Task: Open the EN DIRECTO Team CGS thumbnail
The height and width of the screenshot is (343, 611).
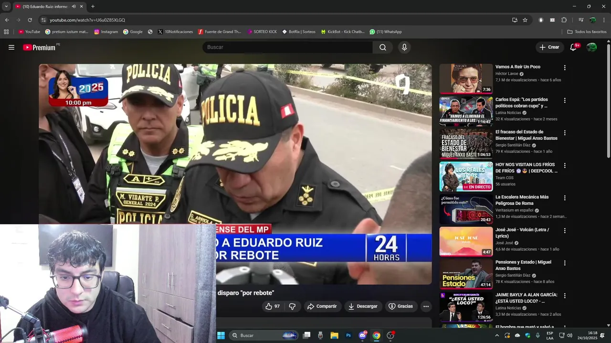Action: [x=466, y=176]
